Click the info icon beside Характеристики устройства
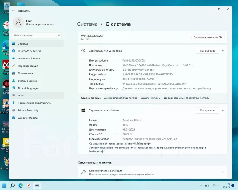This screenshot has height=190, width=238. point(83,50)
